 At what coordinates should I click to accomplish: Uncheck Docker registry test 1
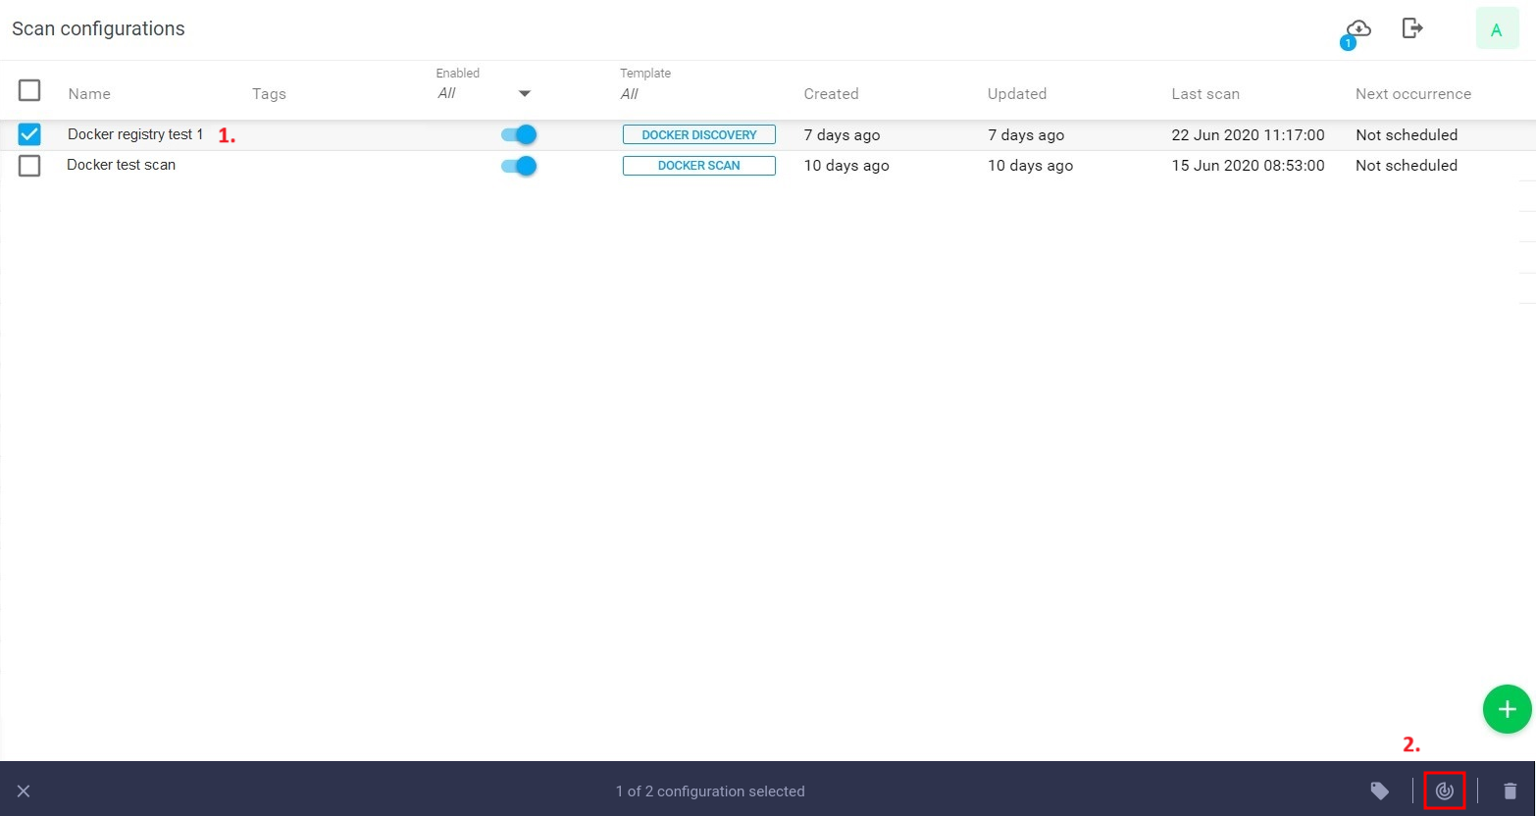pyautogui.click(x=29, y=134)
